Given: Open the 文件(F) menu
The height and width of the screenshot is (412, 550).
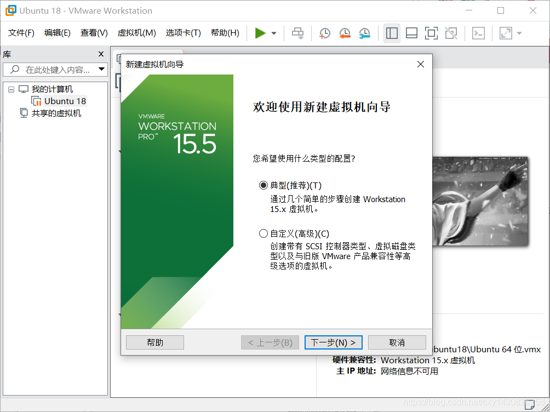Looking at the screenshot, I should click(21, 33).
